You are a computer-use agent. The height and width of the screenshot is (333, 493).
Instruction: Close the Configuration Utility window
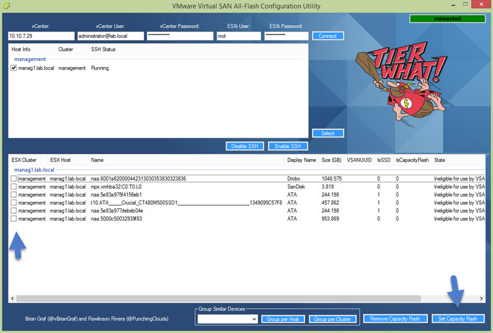(x=481, y=4)
